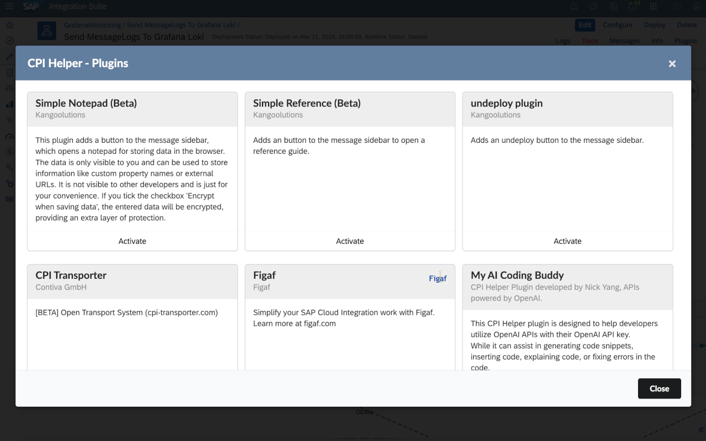
Task: Activate the Simple Notepad (Beta) plugin
Action: point(132,241)
